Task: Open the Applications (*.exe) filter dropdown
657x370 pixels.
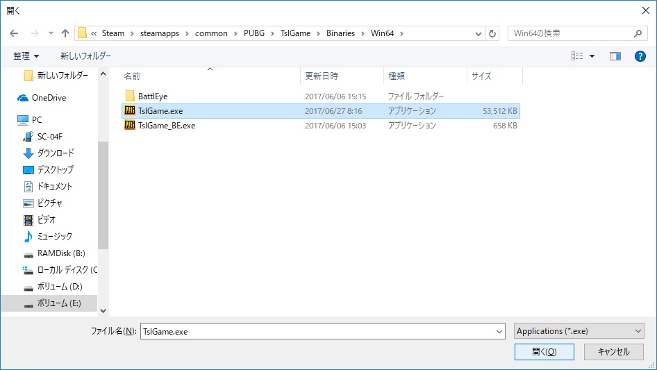Action: tap(579, 331)
